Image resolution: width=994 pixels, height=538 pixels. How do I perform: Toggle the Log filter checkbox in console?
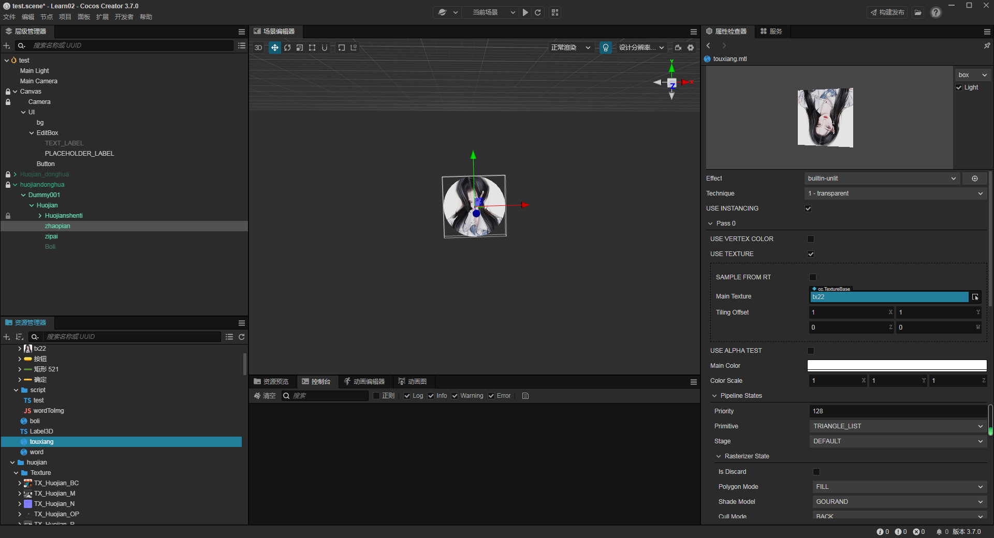point(407,396)
